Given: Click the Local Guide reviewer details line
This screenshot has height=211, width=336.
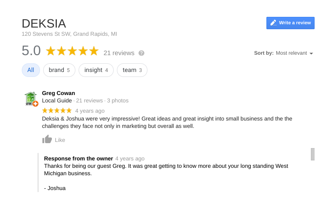Looking at the screenshot, I should (x=85, y=101).
